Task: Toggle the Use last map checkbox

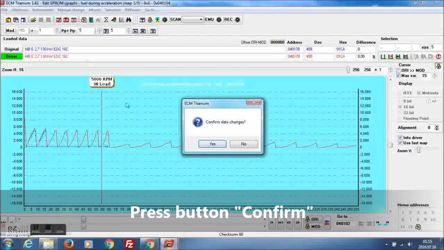Action: click(400, 143)
